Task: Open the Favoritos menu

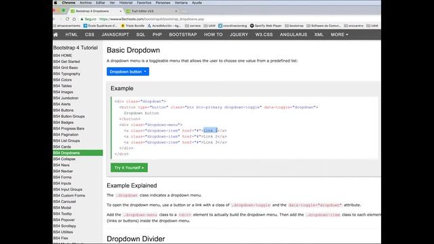Action: coord(144,3)
